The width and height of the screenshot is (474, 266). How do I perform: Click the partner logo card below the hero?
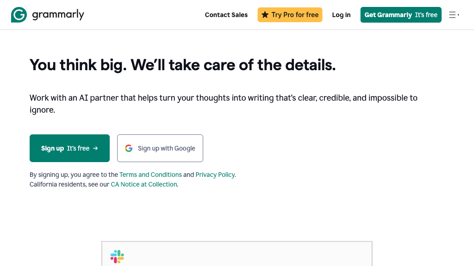pos(237,254)
